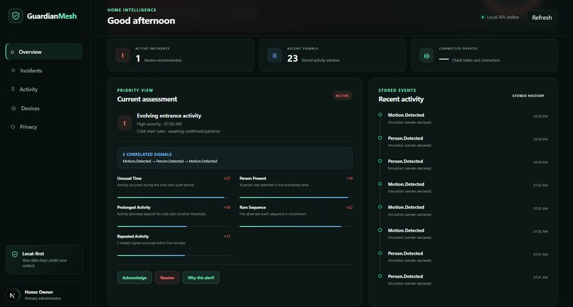The height and width of the screenshot is (307, 573).
Task: Click the Activity waves icon in the sidebar
Action: (14, 89)
